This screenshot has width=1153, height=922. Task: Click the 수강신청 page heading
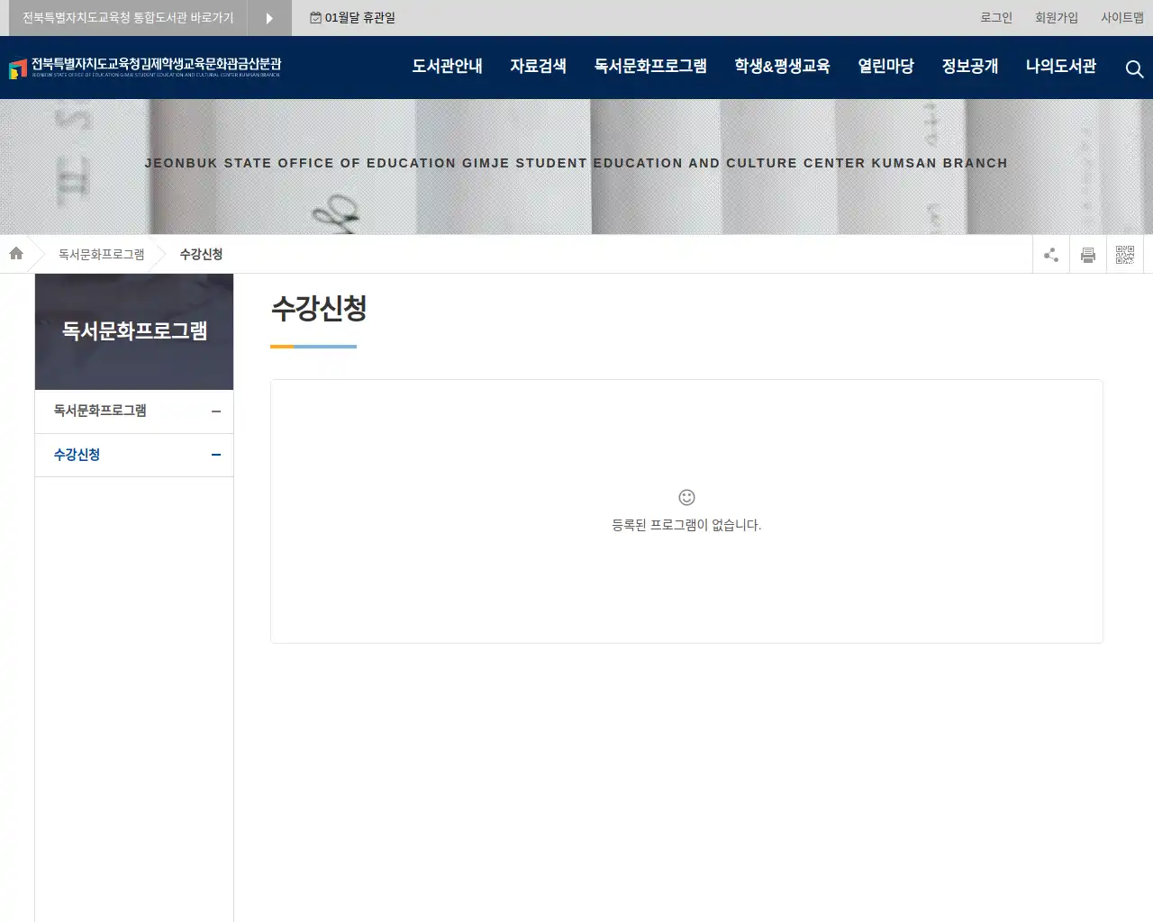click(x=319, y=308)
